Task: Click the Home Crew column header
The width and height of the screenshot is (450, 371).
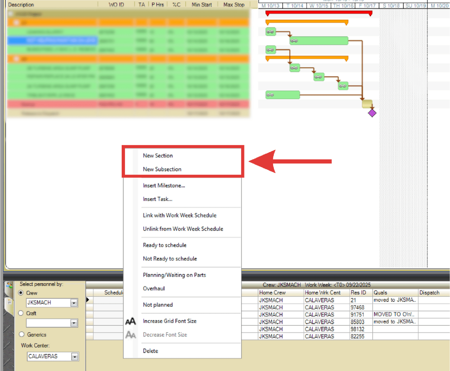Action: click(x=272, y=292)
